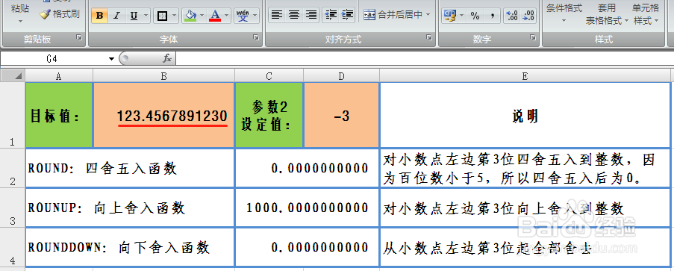The height and width of the screenshot is (271, 674).
Task: Click the Paste (粘贴) button
Action: 19,12
